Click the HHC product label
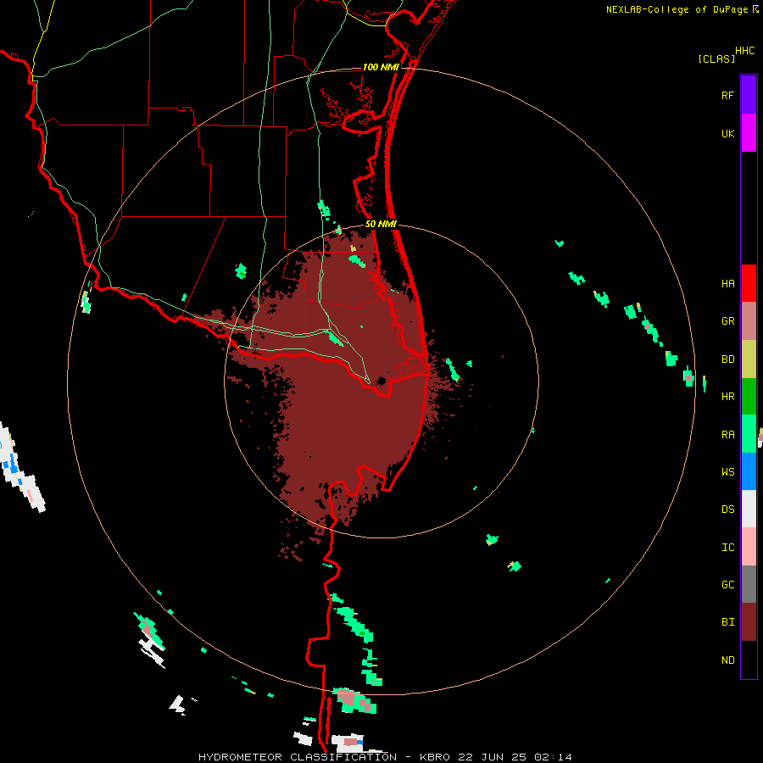 click(745, 51)
